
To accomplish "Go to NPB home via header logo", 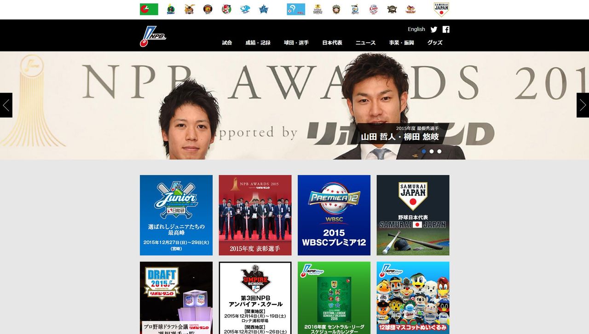I will click(153, 35).
